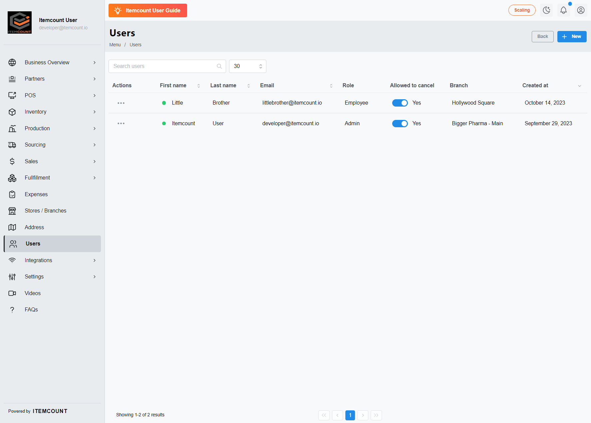591x423 pixels.
Task: Click the Back button
Action: pos(542,37)
